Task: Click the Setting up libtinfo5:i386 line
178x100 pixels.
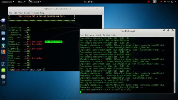Action: pyautogui.click(x=107, y=41)
